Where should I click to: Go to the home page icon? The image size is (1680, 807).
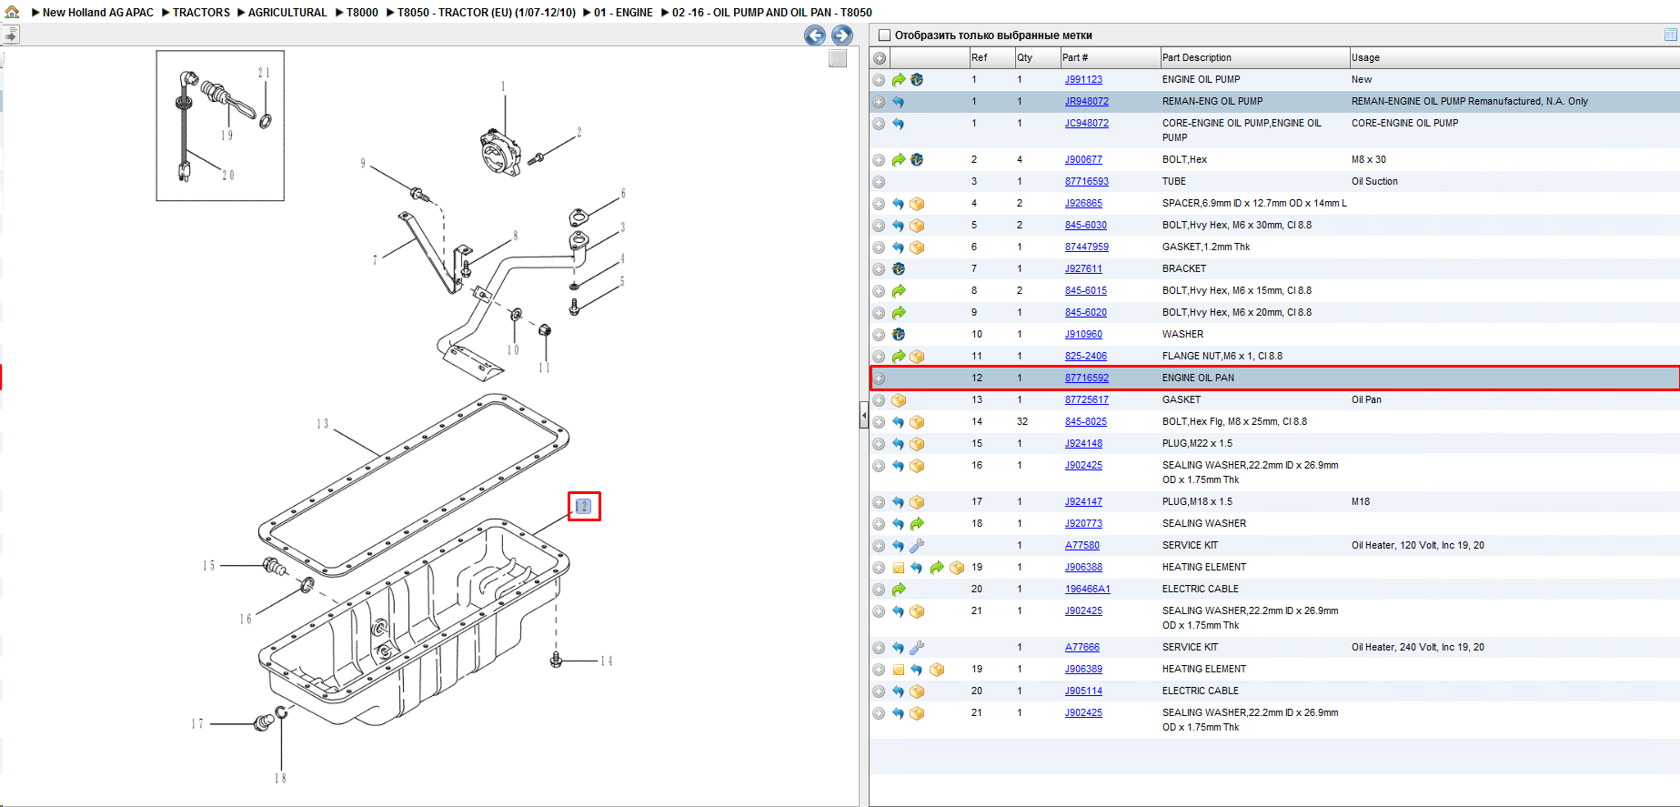point(12,12)
